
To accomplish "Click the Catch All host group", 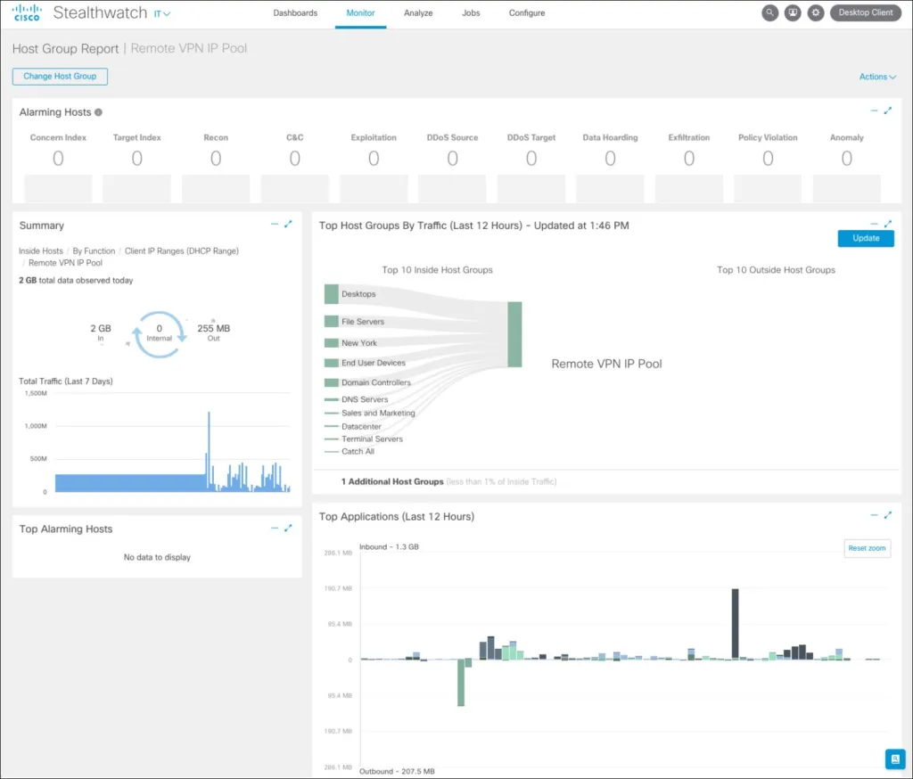I will tap(358, 451).
